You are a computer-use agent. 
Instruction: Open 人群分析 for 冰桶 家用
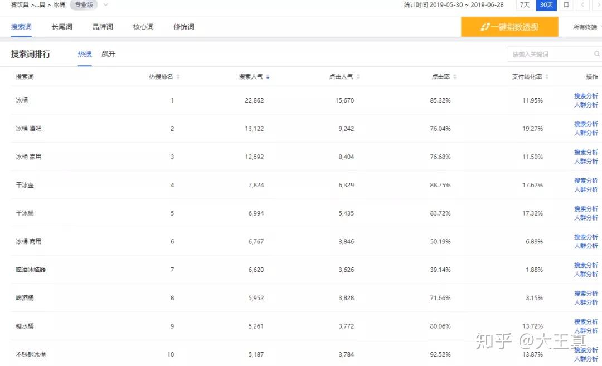tap(586, 161)
